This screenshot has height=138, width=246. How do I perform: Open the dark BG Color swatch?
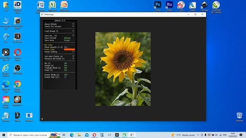click(x=69, y=45)
